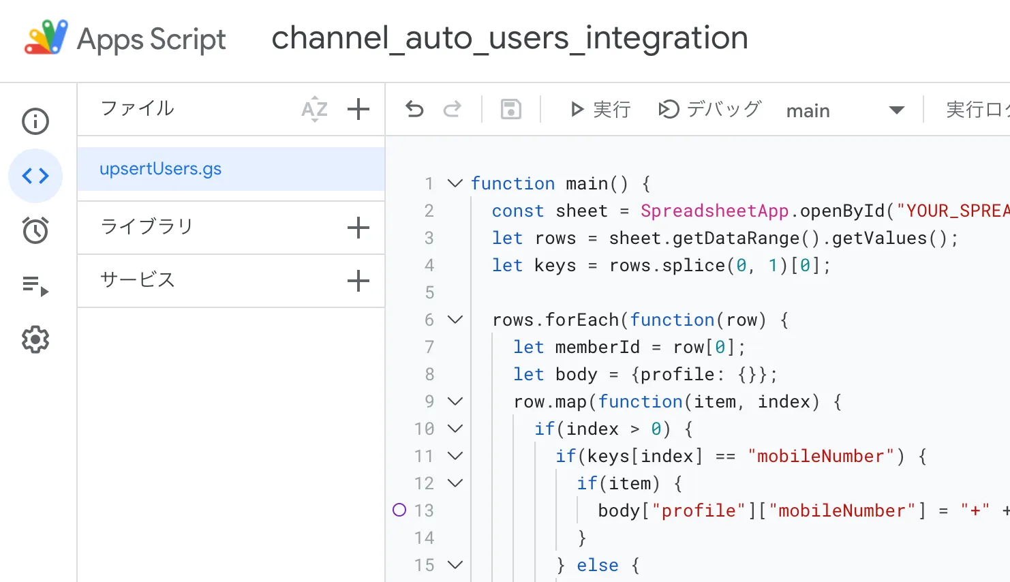1010x582 pixels.
Task: Open Project Settings gear icon
Action: pos(35,339)
